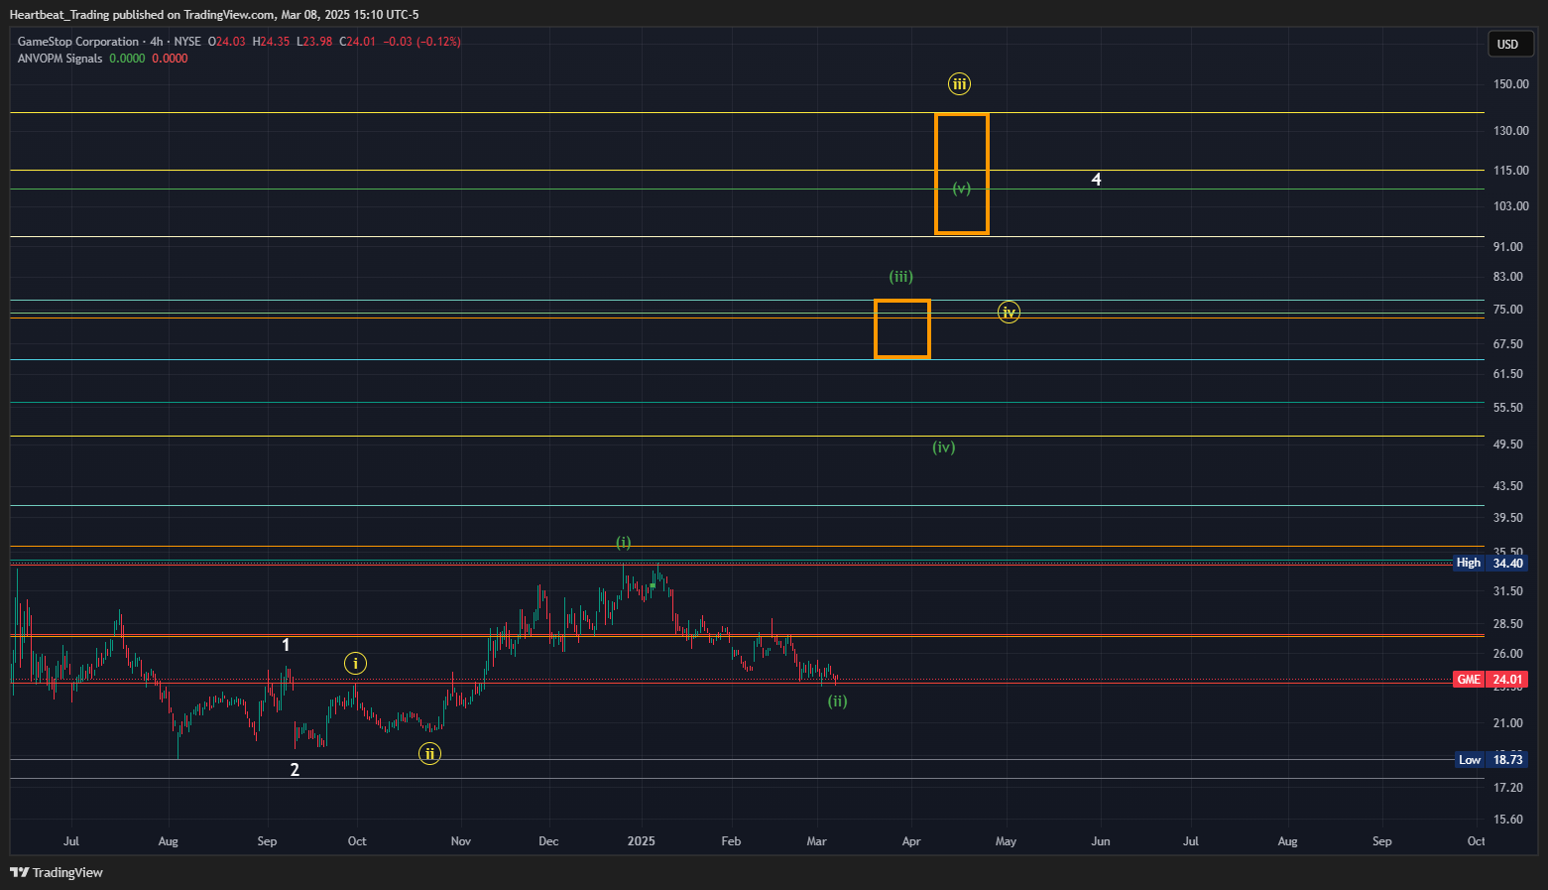Click the GME 24.01 last price label
The width and height of the screenshot is (1548, 890).
point(1490,680)
